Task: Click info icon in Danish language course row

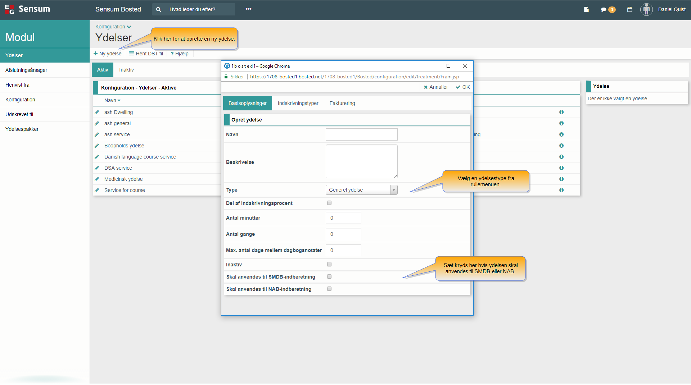Action: 561,157
